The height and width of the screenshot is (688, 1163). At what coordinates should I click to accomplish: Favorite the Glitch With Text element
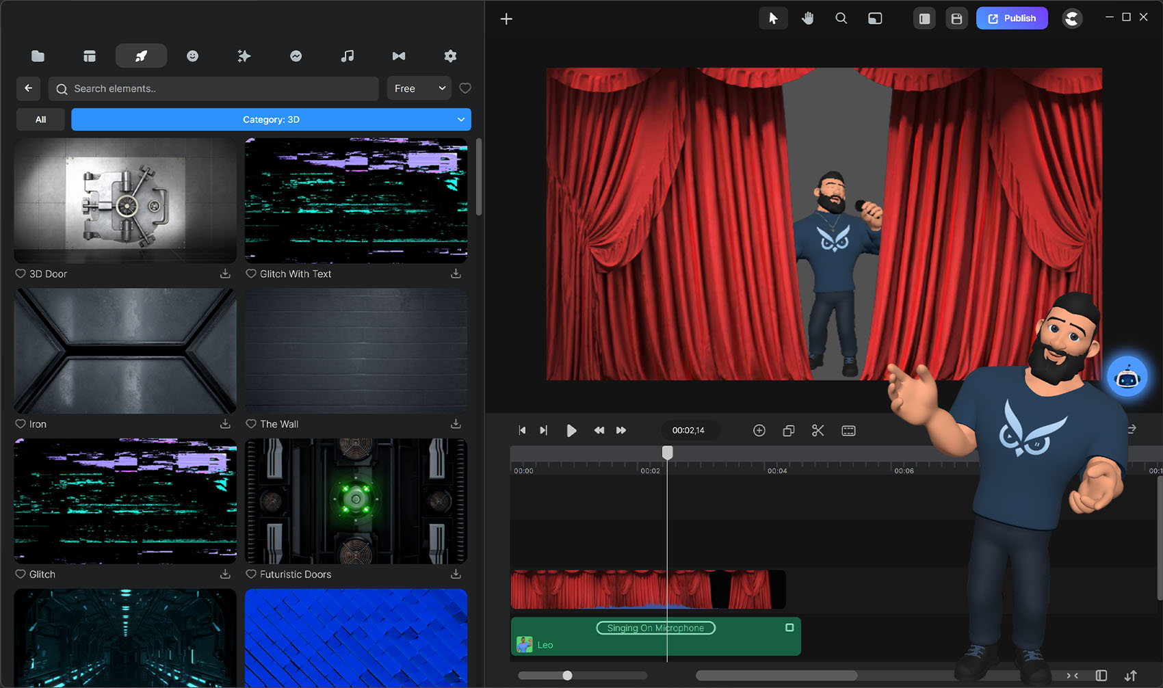(251, 274)
